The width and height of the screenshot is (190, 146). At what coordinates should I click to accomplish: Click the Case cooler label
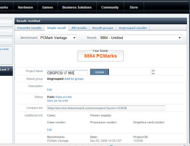point(56,122)
